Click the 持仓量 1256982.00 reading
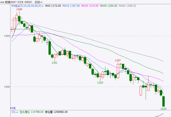 coord(56,112)
